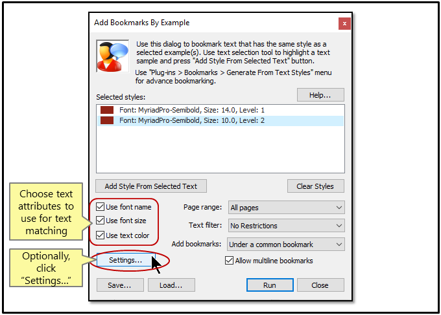Click the Load button
The height and width of the screenshot is (315, 441).
tap(171, 285)
